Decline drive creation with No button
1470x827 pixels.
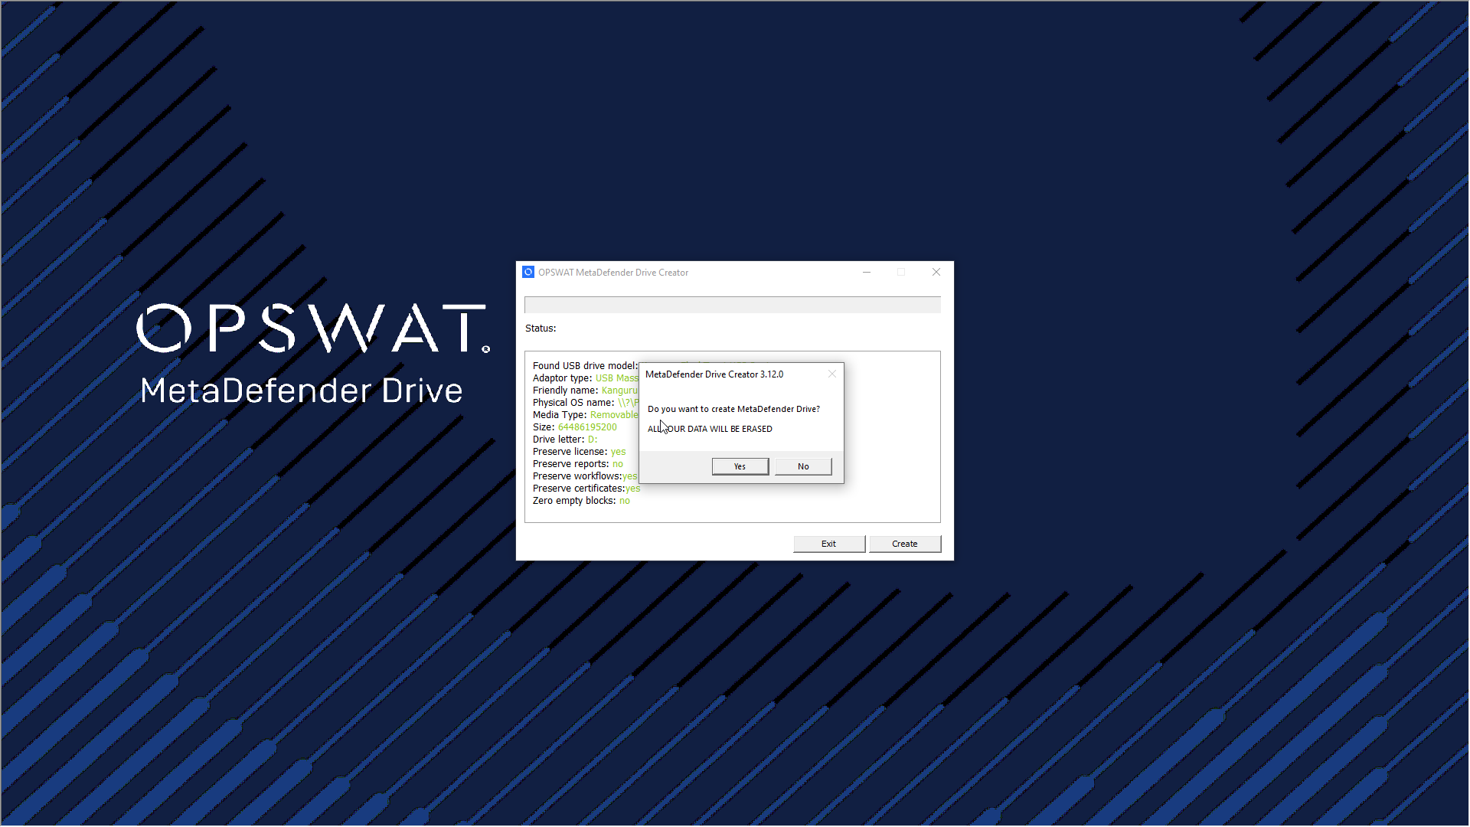(x=803, y=466)
